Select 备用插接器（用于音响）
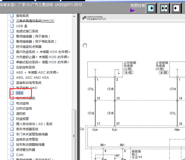This screenshot has height=160, width=185. (33, 36)
